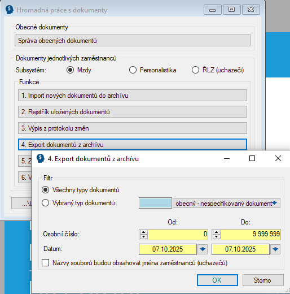The height and width of the screenshot is (294, 290).
Task: Click the light blue document type code box
Action: 155,203
